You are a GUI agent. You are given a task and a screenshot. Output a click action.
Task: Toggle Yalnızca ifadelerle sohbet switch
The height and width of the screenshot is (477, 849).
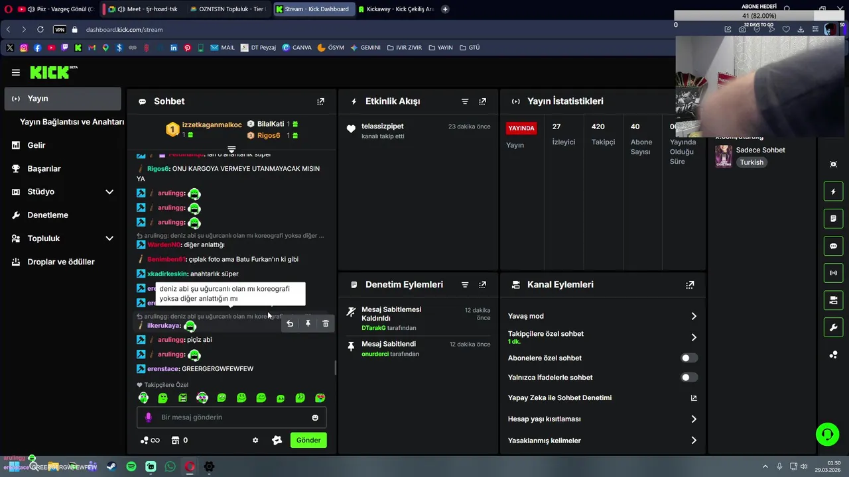pyautogui.click(x=689, y=378)
